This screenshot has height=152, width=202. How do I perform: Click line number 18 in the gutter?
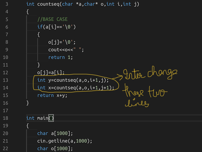(x=5, y=118)
